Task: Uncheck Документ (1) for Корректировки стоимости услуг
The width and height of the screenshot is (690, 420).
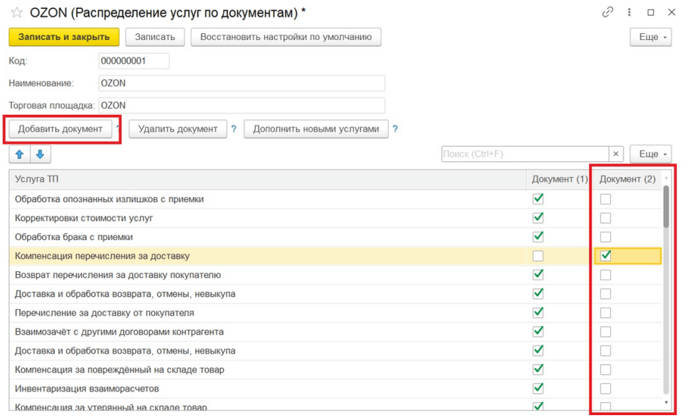Action: pos(538,218)
